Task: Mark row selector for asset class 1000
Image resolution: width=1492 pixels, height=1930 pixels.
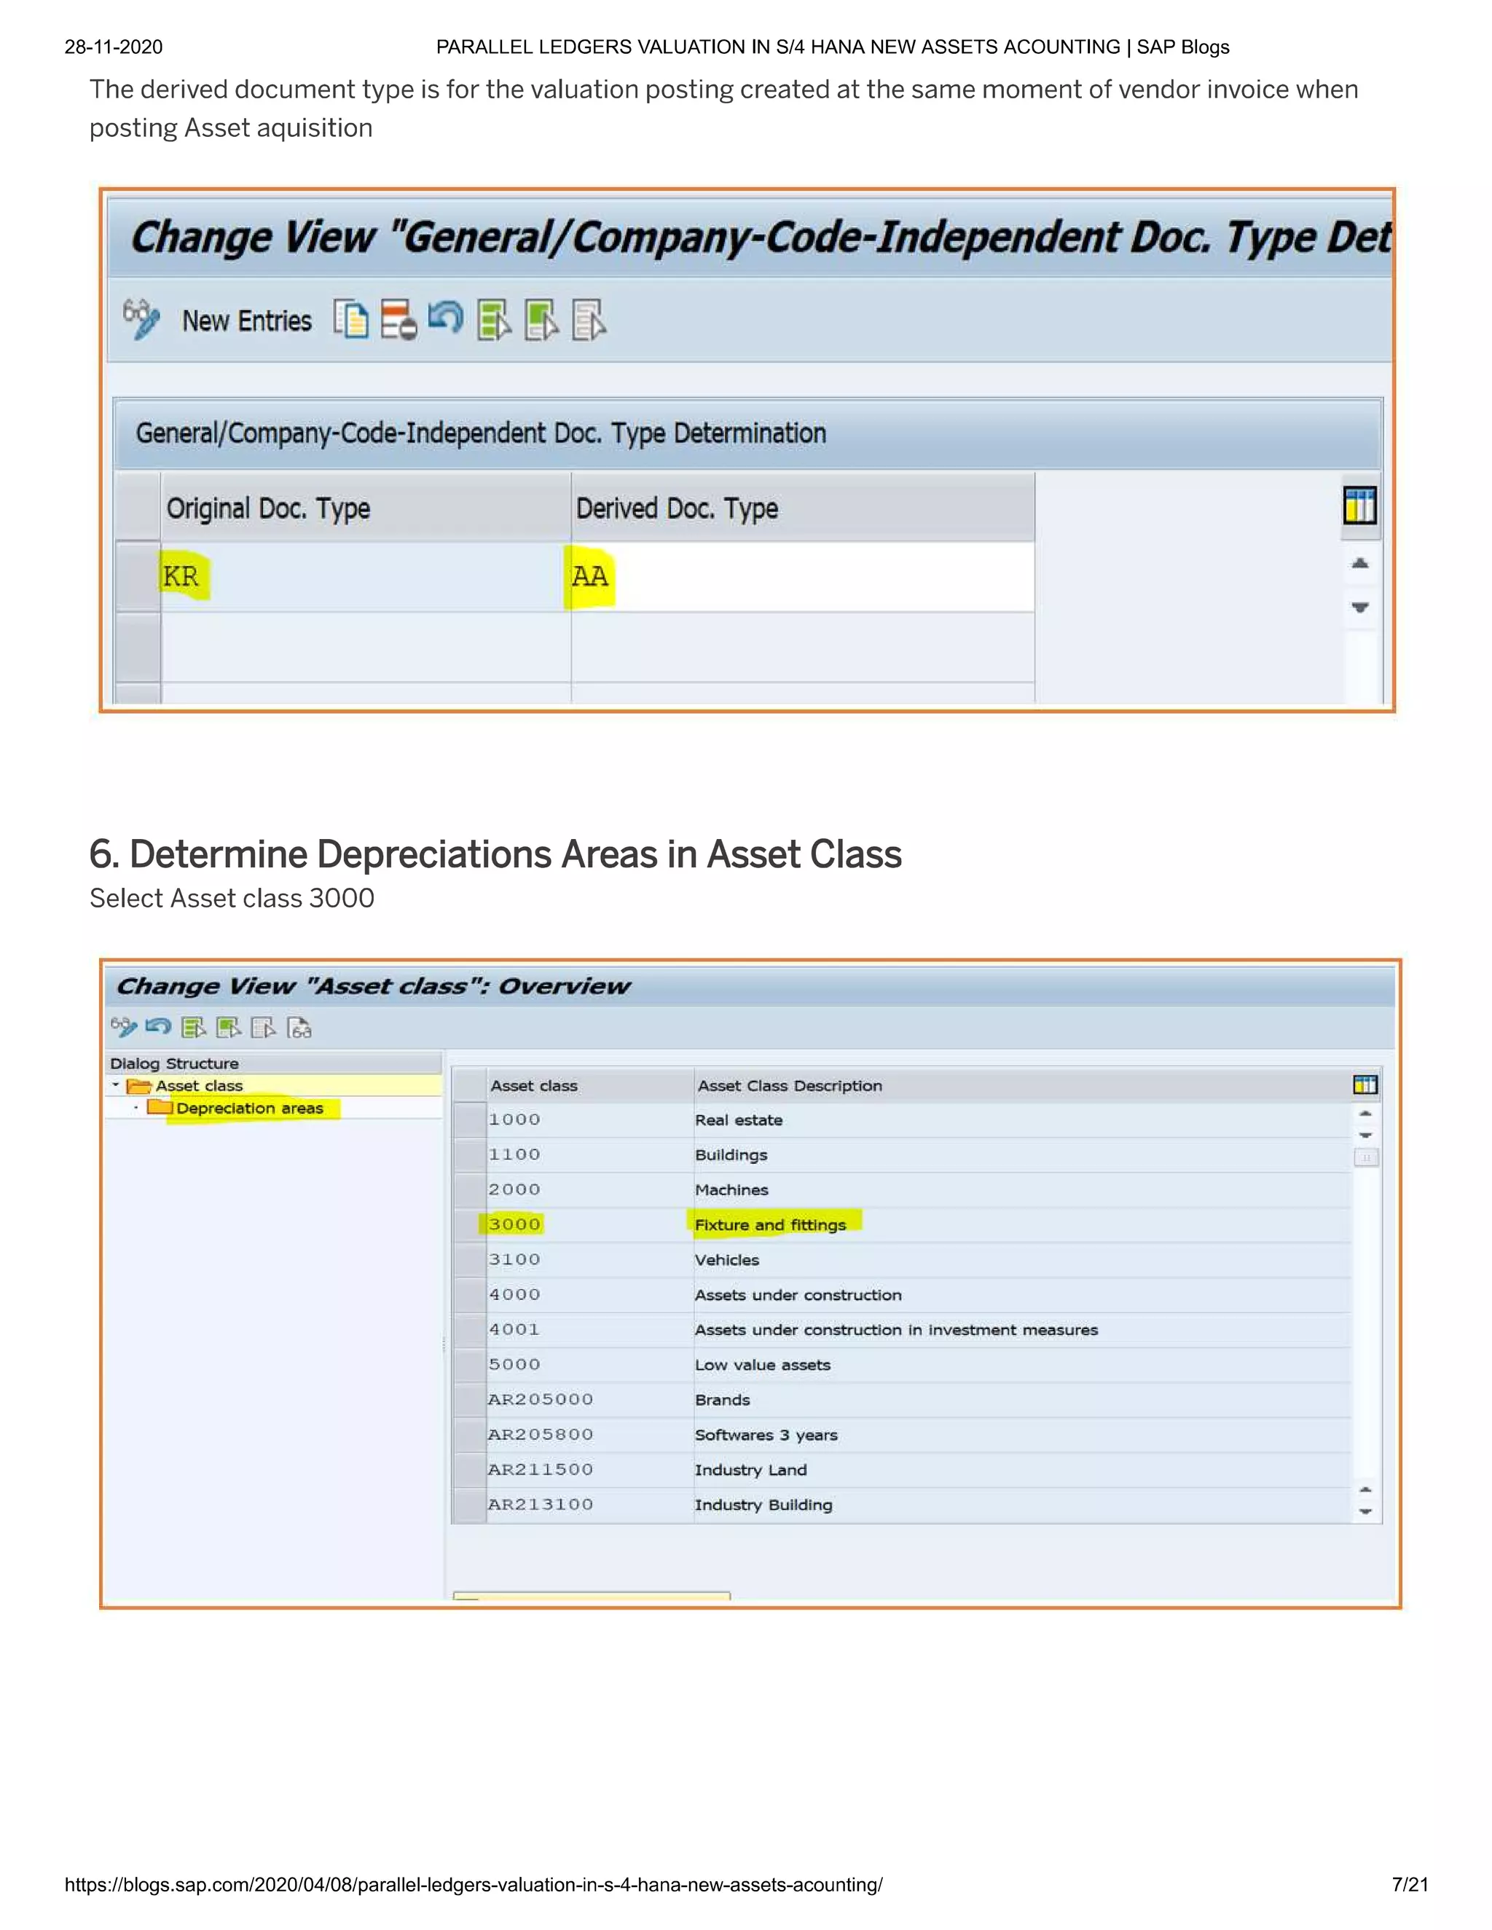Action: click(x=469, y=1119)
